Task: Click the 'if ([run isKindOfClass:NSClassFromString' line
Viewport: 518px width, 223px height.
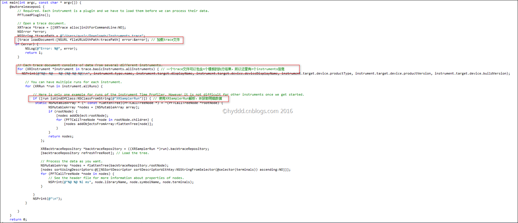Action: tap(127, 99)
